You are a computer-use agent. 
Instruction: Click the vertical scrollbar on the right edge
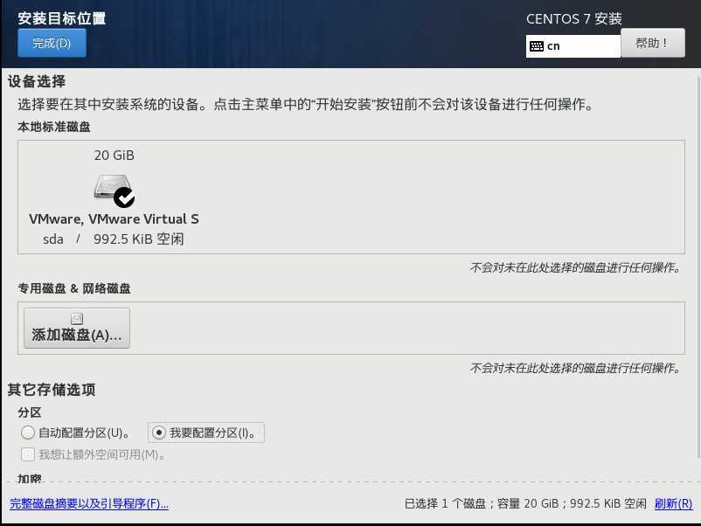click(x=698, y=266)
